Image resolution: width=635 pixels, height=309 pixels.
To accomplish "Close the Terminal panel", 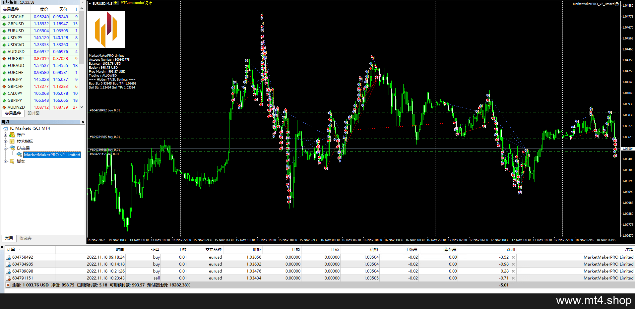I will [x=2, y=247].
